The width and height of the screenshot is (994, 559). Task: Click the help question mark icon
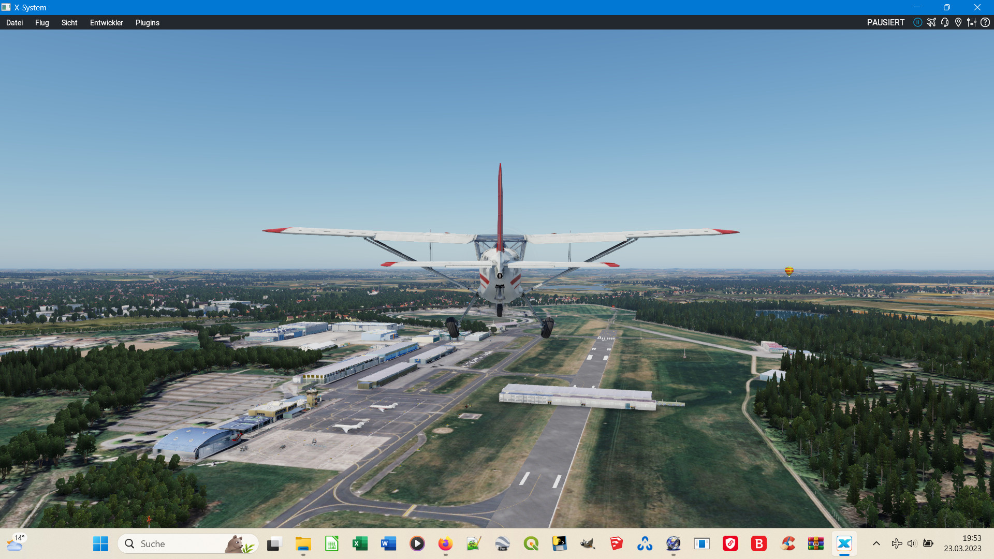tap(985, 22)
